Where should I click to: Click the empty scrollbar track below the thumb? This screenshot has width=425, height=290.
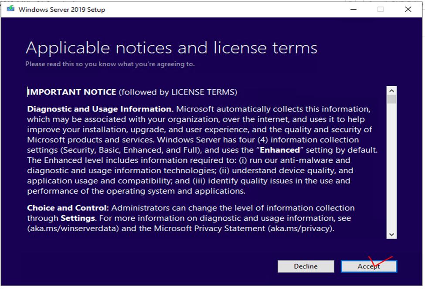(x=391, y=174)
